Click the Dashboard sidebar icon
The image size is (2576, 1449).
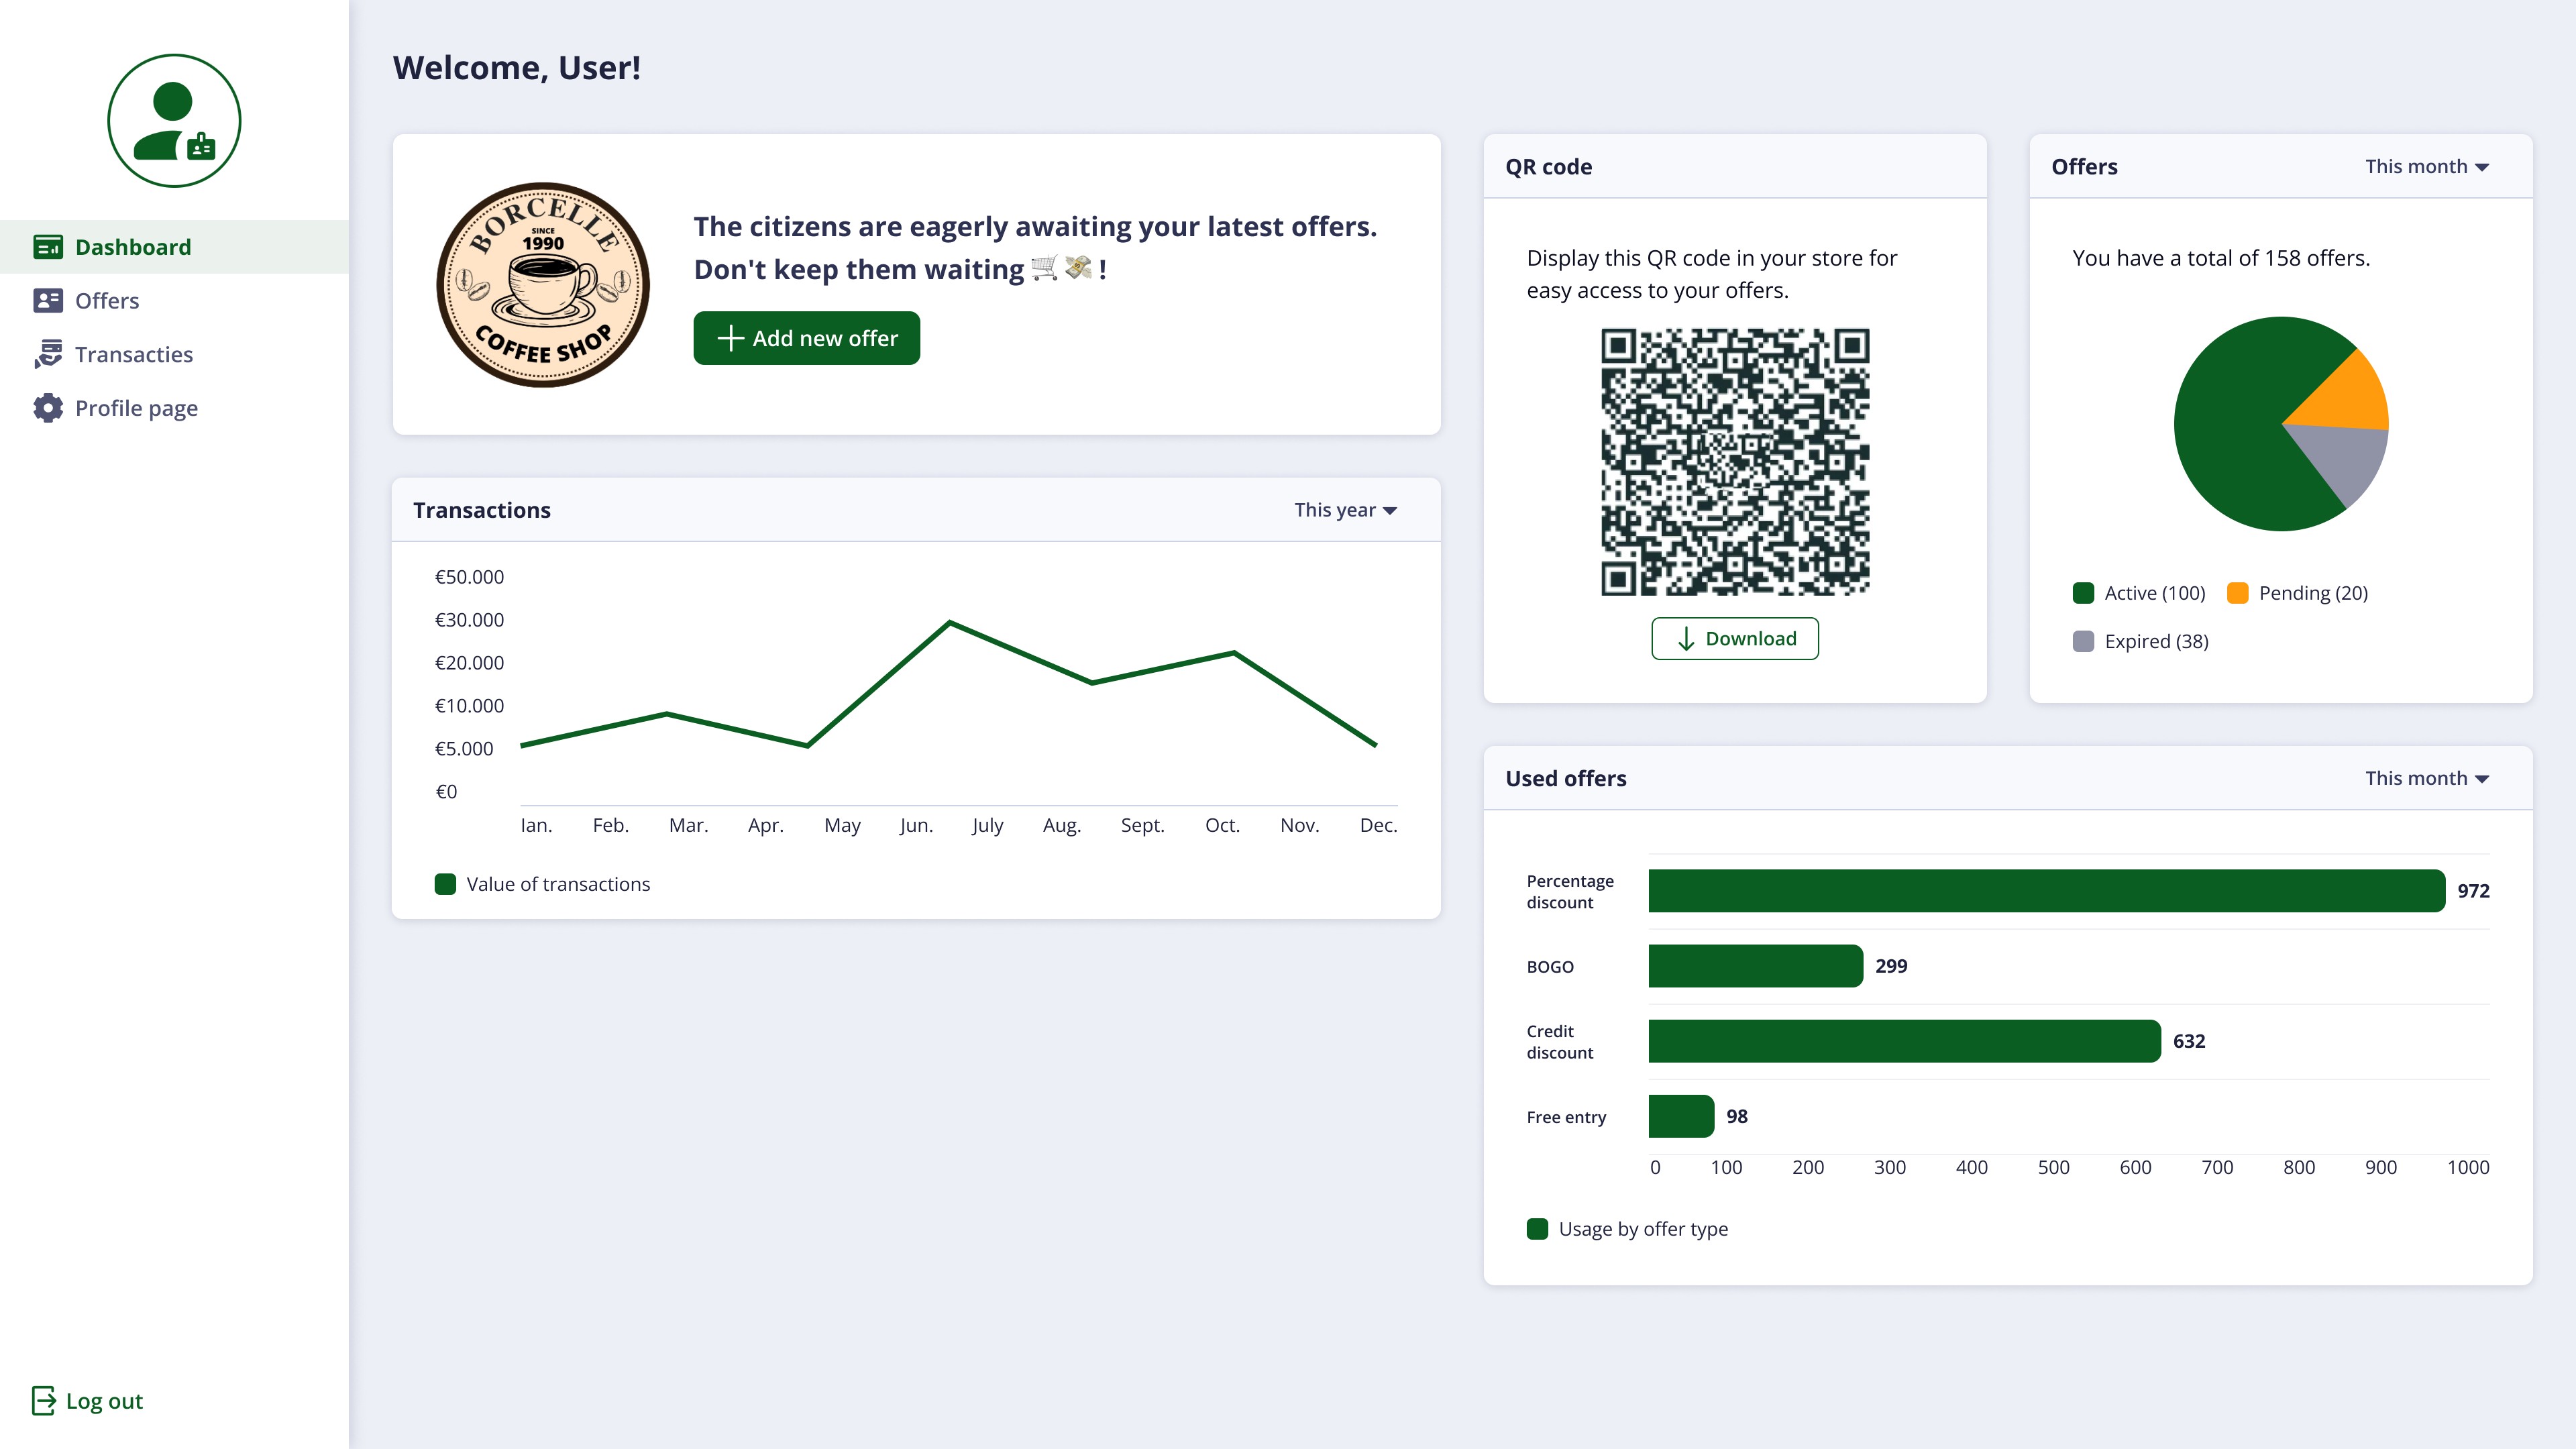(47, 247)
